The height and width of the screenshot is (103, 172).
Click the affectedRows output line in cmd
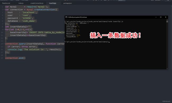tap(73, 27)
